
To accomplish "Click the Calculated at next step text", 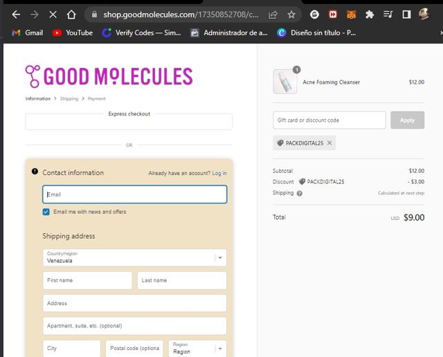I will pos(401,193).
